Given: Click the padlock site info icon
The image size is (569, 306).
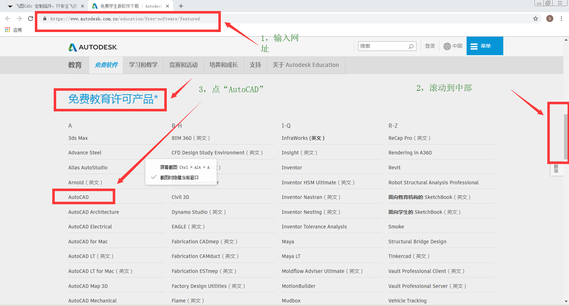Looking at the screenshot, I should click(45, 19).
